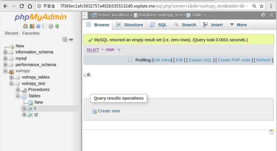The width and height of the screenshot is (277, 151).
Task: Switch to the Browse tab
Action: pyautogui.click(x=98, y=25)
